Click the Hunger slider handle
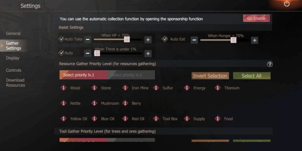 (x=234, y=40)
